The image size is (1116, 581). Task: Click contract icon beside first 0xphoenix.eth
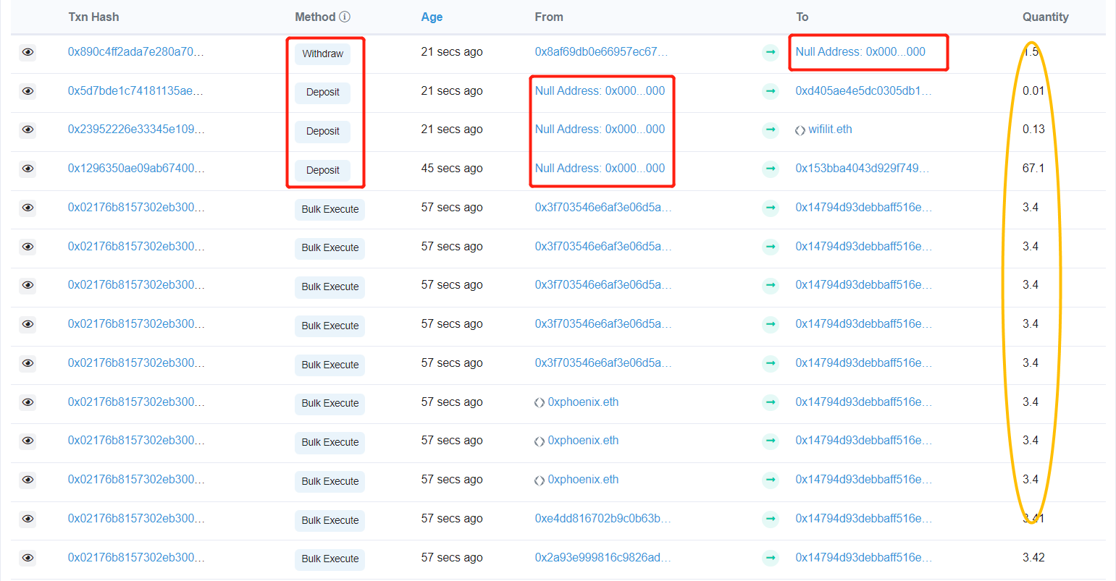[540, 403]
